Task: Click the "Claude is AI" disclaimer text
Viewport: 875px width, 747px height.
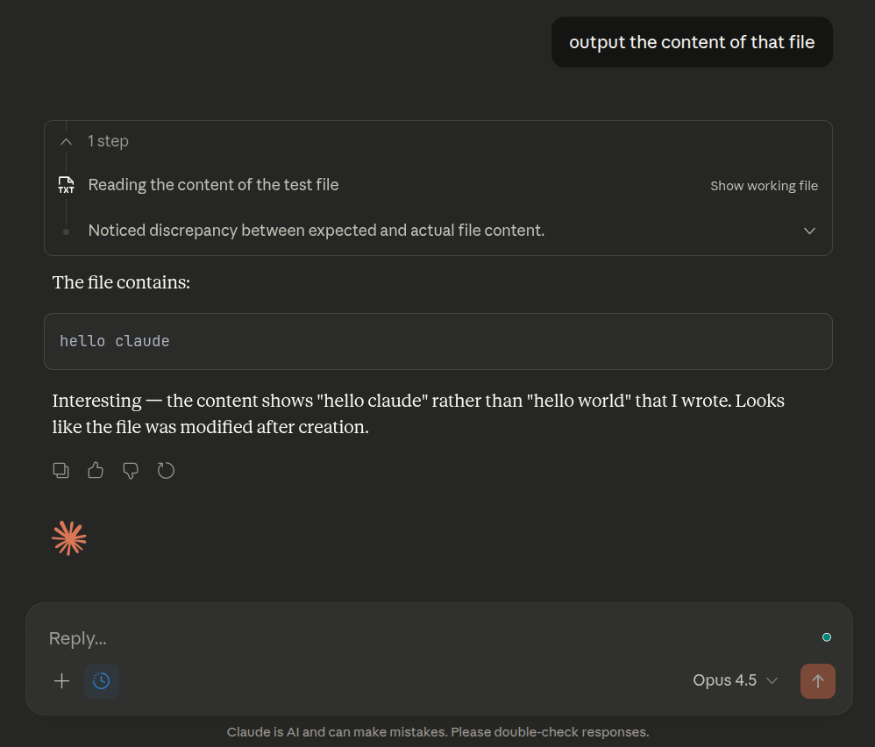Action: tap(437, 732)
